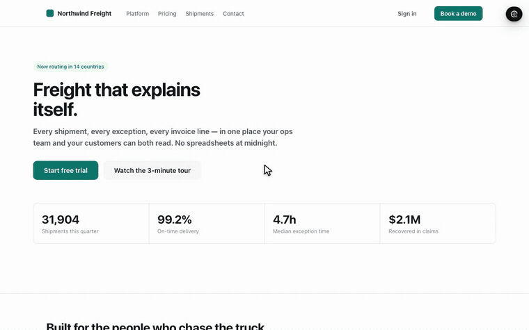
Task: Click the 'Now routing in 14 countries' badge
Action: [70, 67]
